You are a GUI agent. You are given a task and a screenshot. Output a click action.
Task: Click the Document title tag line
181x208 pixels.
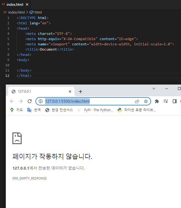[x=50, y=50]
